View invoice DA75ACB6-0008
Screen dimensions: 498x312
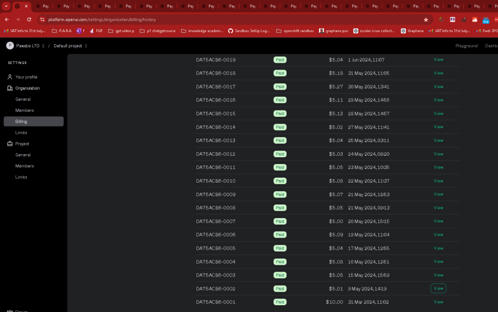point(438,207)
